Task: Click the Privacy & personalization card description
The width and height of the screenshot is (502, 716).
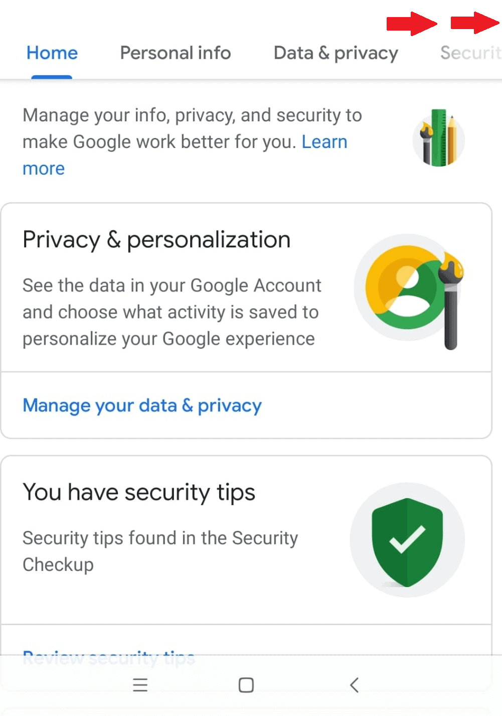Action: pyautogui.click(x=172, y=312)
